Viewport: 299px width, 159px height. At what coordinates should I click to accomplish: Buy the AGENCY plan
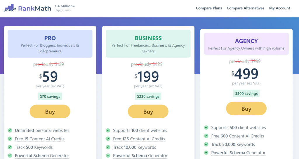pyautogui.click(x=246, y=109)
